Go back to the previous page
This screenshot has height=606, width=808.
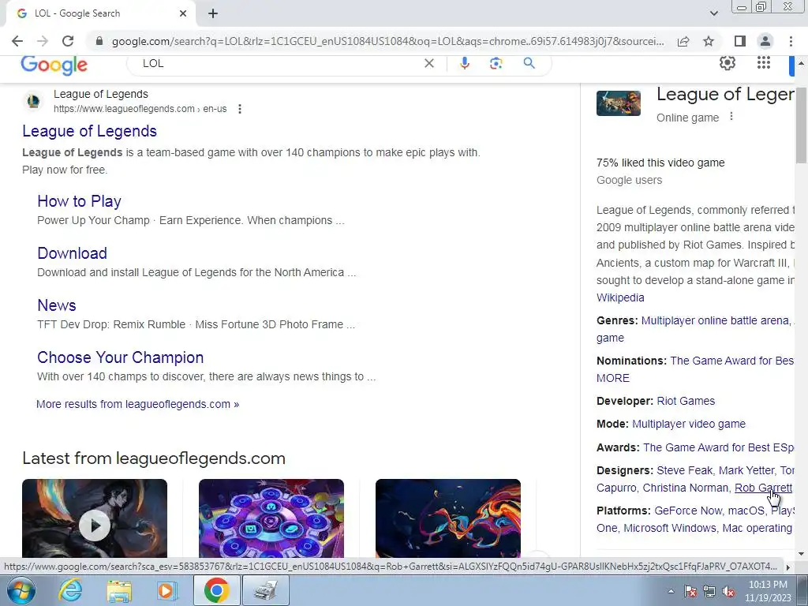point(17,41)
